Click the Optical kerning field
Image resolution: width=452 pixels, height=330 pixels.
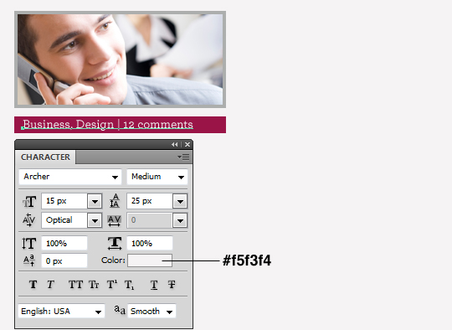tap(64, 220)
